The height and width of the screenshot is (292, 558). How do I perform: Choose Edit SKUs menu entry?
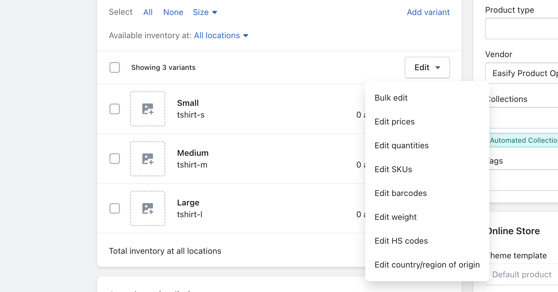393,170
